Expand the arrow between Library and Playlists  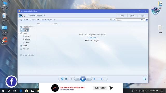[x=36, y=16]
